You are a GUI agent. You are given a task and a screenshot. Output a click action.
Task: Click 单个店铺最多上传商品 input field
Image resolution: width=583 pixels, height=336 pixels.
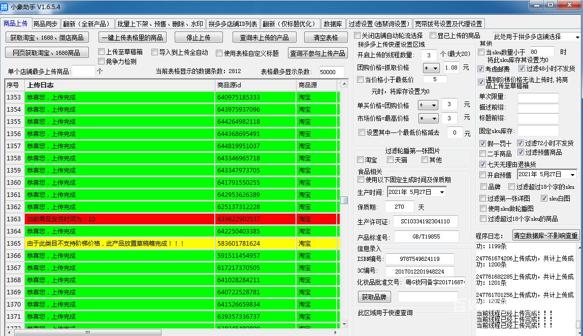[x=83, y=71]
